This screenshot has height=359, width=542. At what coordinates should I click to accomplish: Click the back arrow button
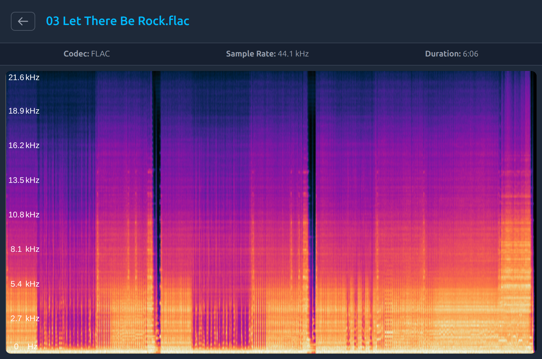(23, 21)
